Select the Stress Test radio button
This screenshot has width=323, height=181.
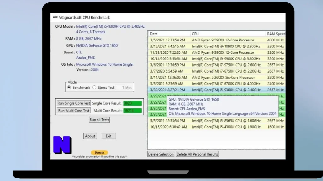(x=94, y=87)
